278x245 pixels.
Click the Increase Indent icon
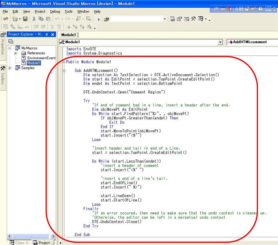(x=43, y=27)
